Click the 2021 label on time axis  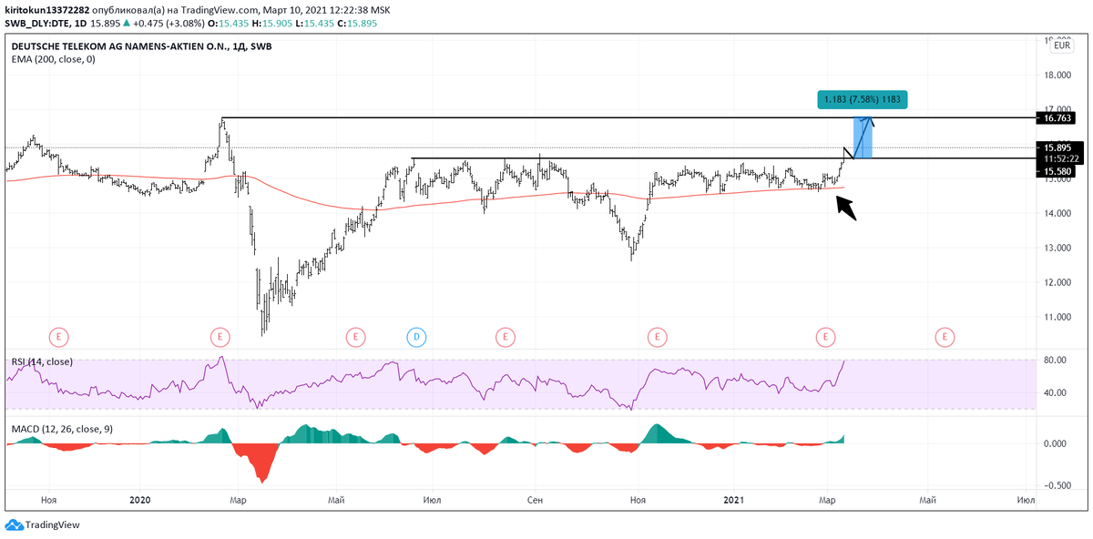tap(734, 500)
